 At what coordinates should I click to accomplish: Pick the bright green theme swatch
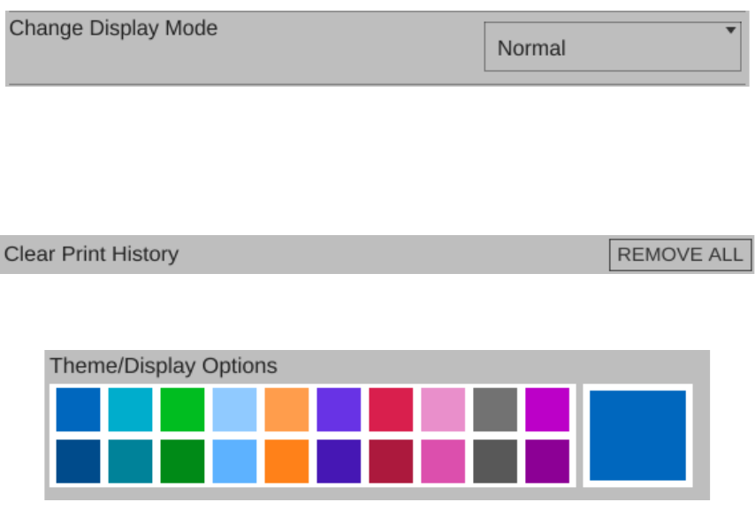[x=182, y=409]
